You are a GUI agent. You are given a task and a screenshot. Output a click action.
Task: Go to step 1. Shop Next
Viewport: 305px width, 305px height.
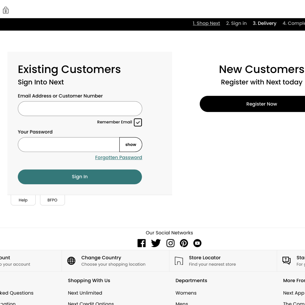206,23
